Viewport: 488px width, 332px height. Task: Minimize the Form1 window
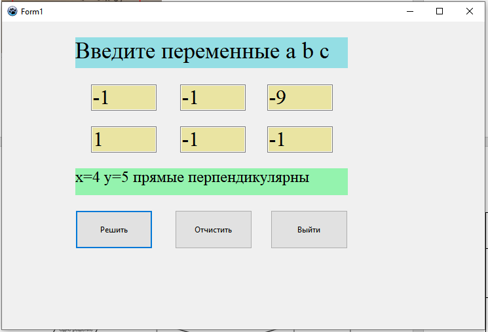[x=410, y=12]
